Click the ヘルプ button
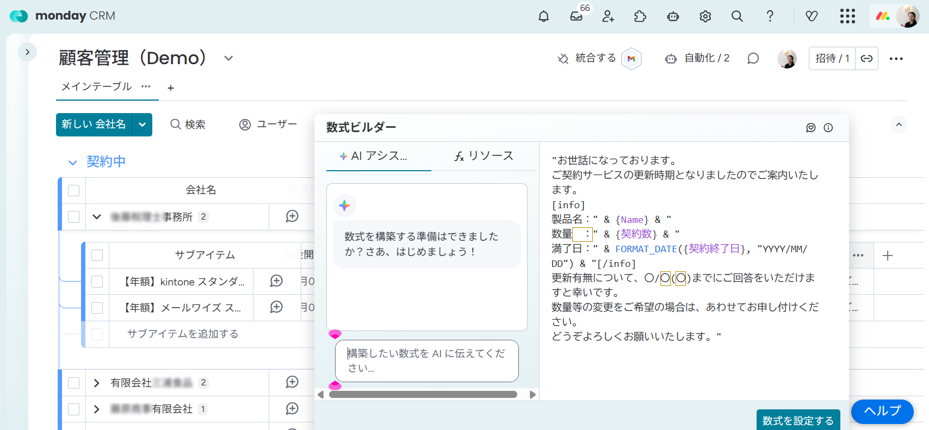Screen dimensions: 929x430 click(x=882, y=411)
